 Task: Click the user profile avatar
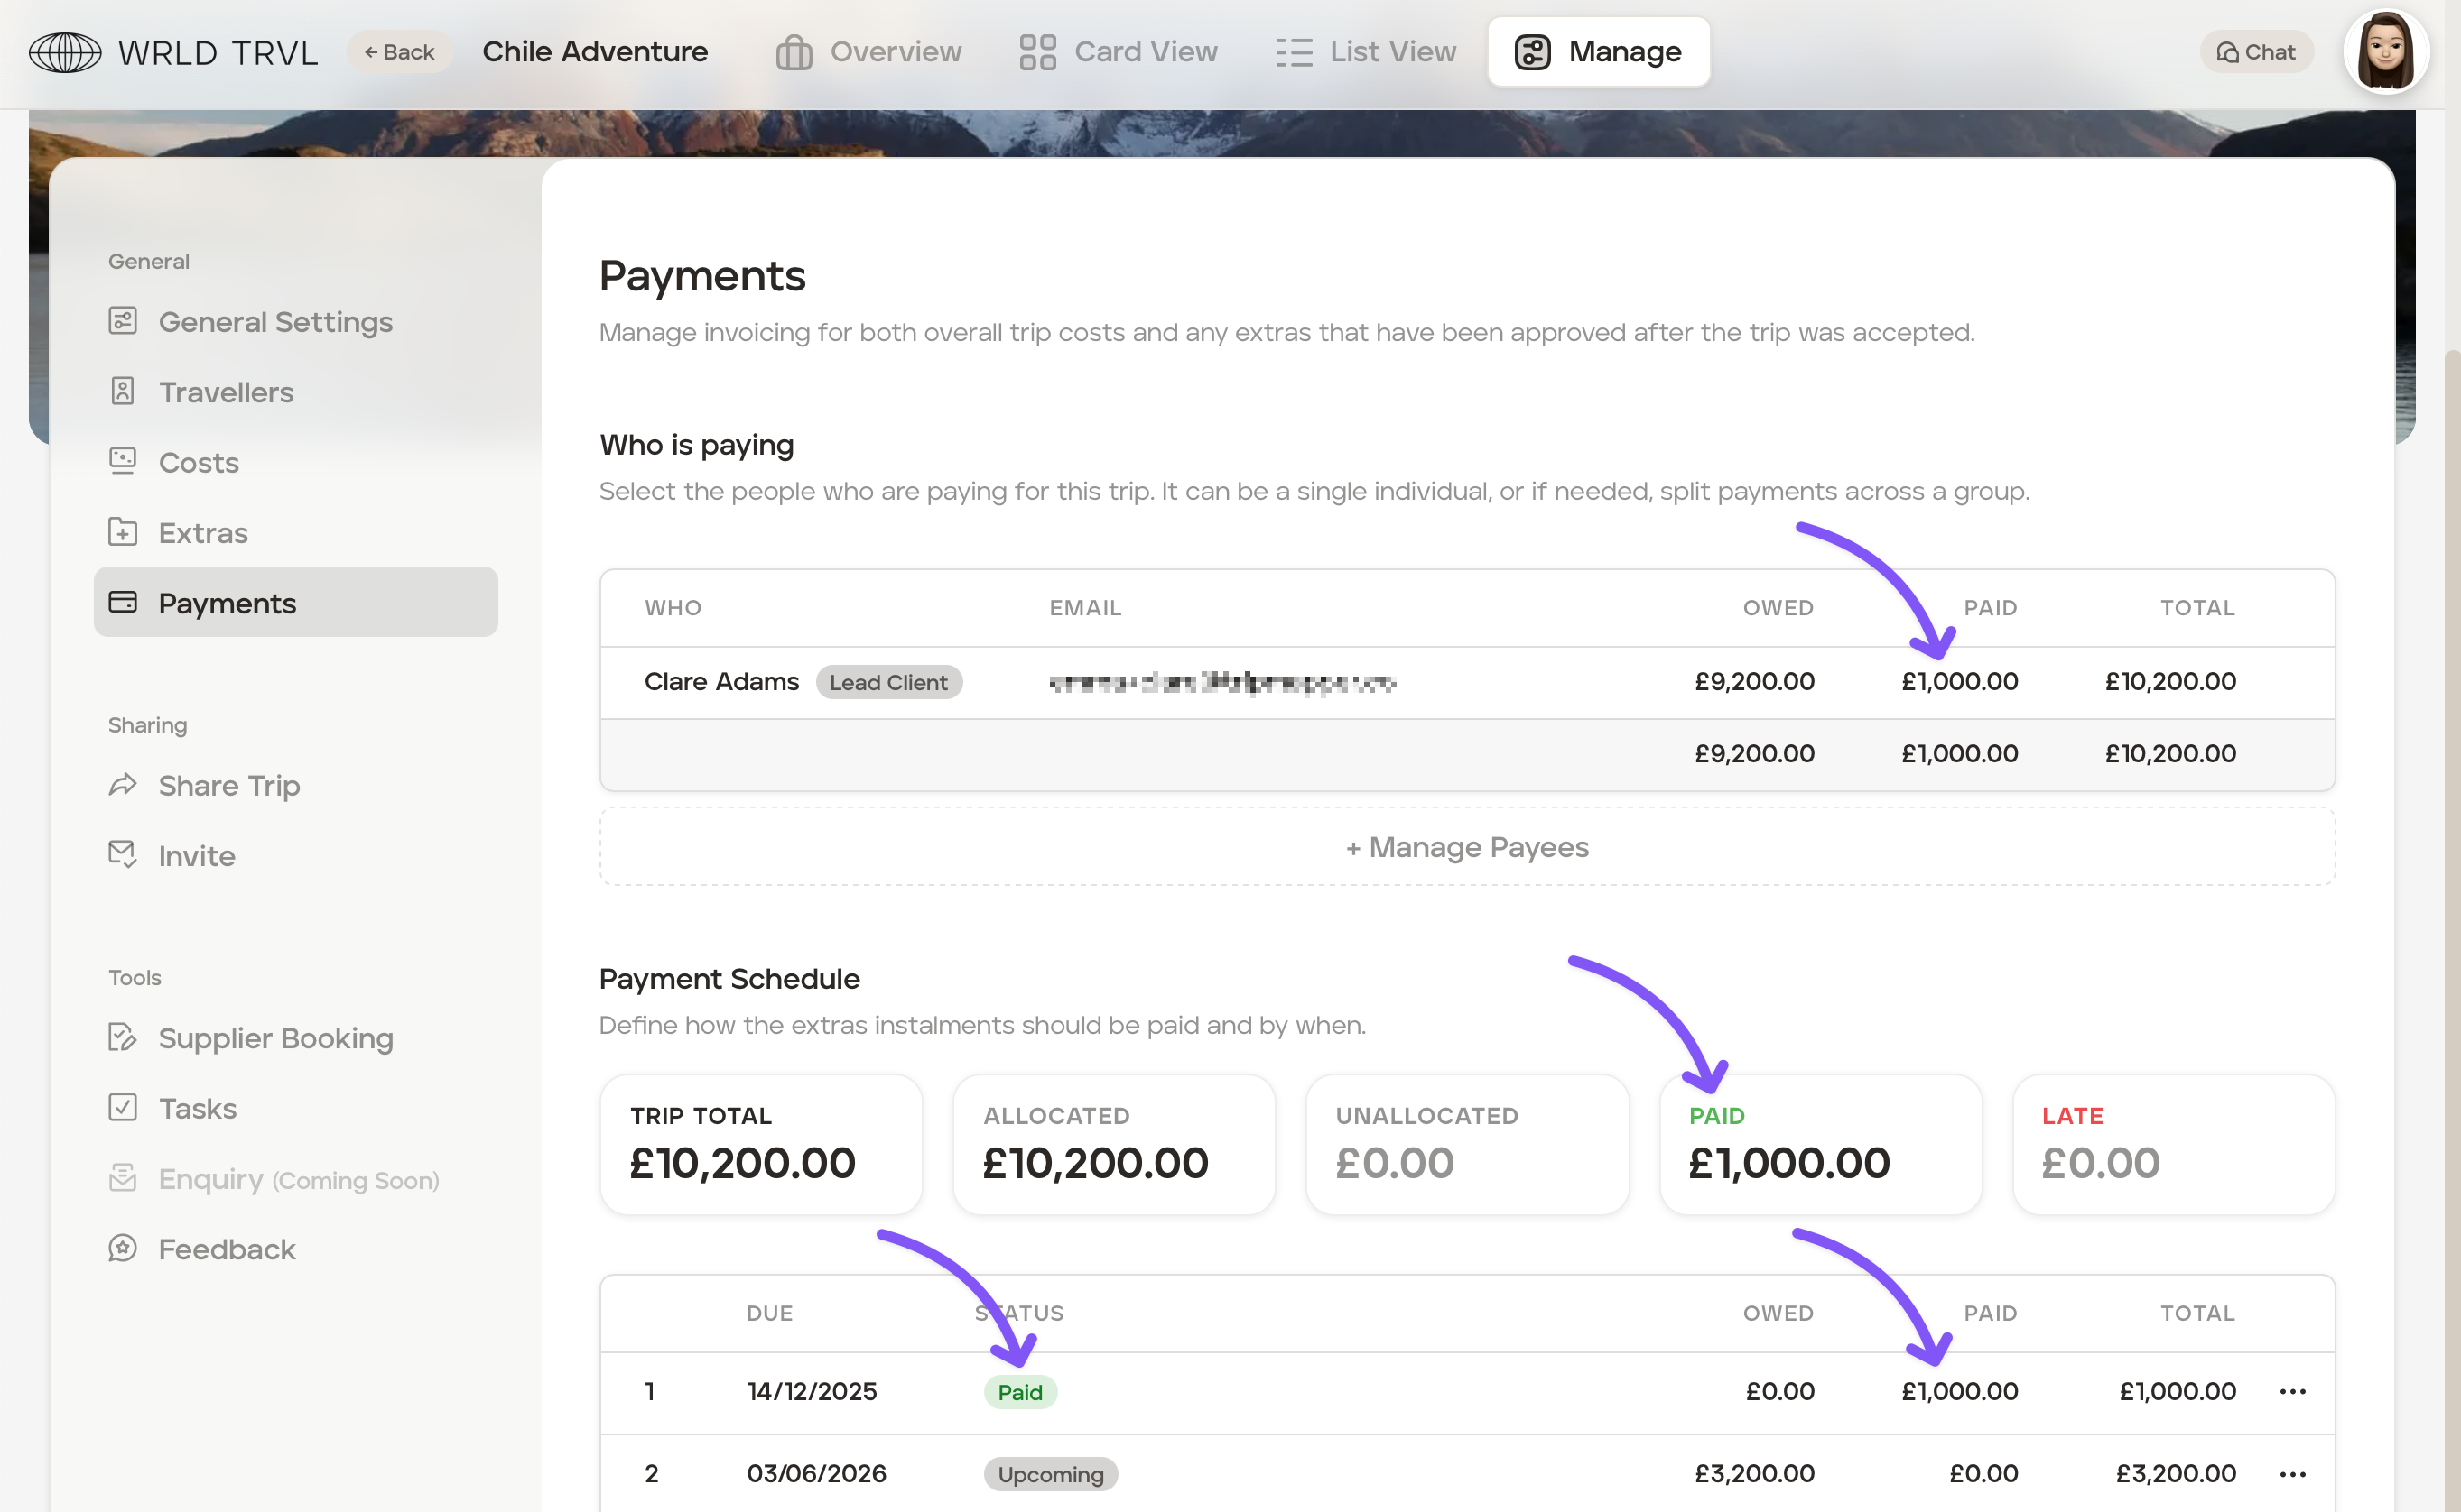tap(2386, 52)
